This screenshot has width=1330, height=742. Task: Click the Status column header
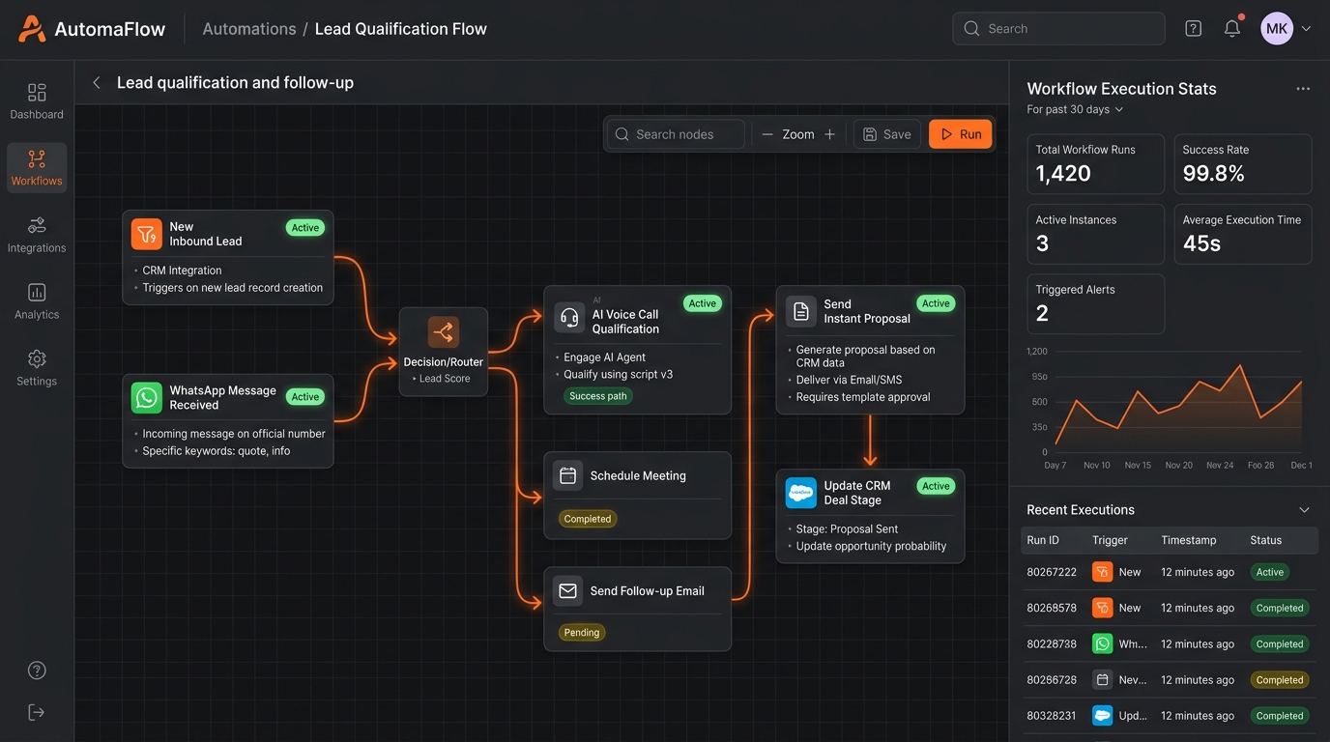click(x=1265, y=540)
